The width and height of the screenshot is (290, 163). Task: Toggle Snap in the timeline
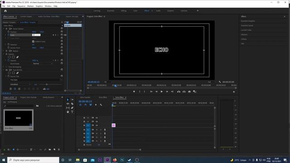[86, 105]
